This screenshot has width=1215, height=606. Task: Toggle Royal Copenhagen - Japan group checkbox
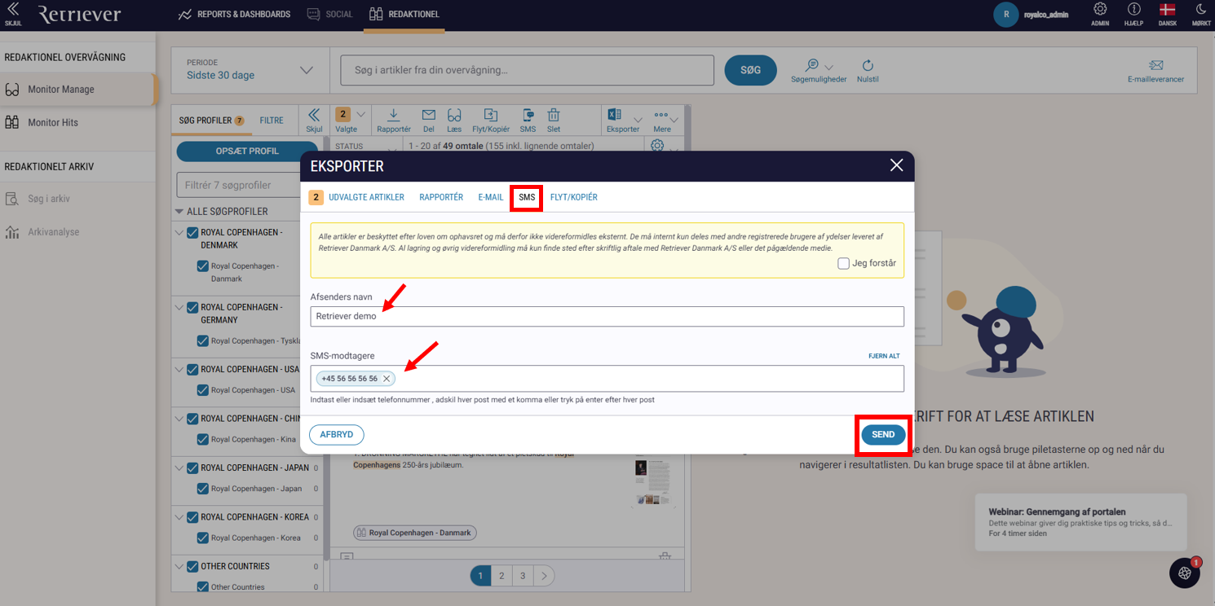tap(192, 468)
